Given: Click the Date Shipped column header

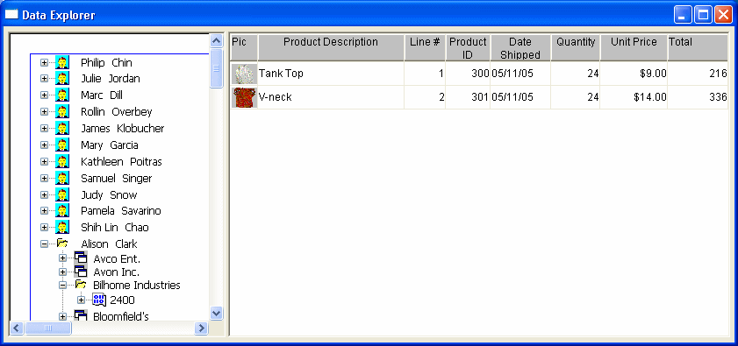Looking at the screenshot, I should (x=520, y=47).
